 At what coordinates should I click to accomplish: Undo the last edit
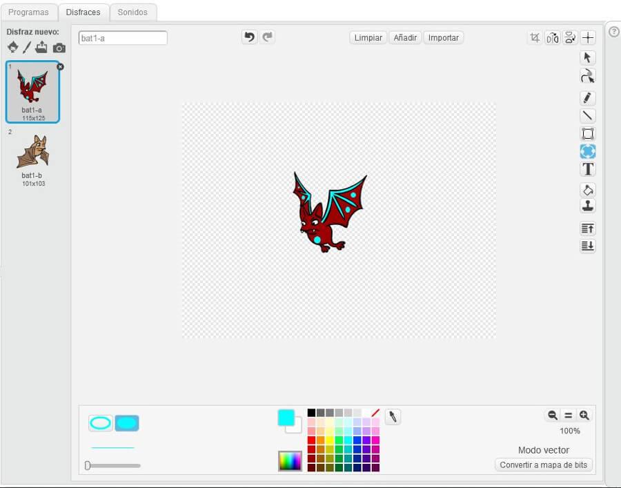249,37
